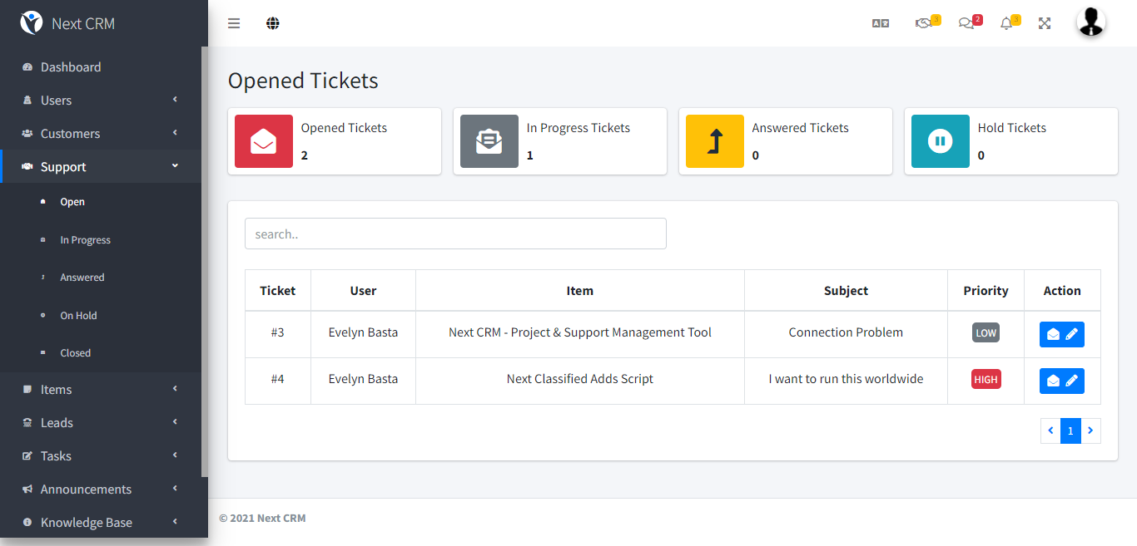Select the Closed tickets submenu item
The width and height of the screenshot is (1137, 546).
pos(75,353)
